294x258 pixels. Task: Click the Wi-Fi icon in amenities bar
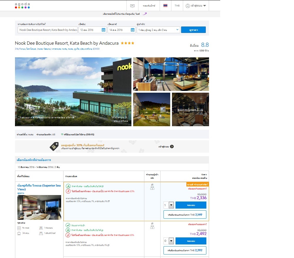(x=62, y=134)
